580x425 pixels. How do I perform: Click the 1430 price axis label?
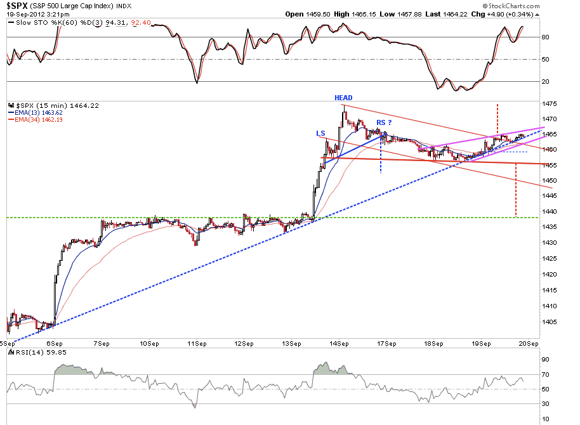click(x=550, y=243)
